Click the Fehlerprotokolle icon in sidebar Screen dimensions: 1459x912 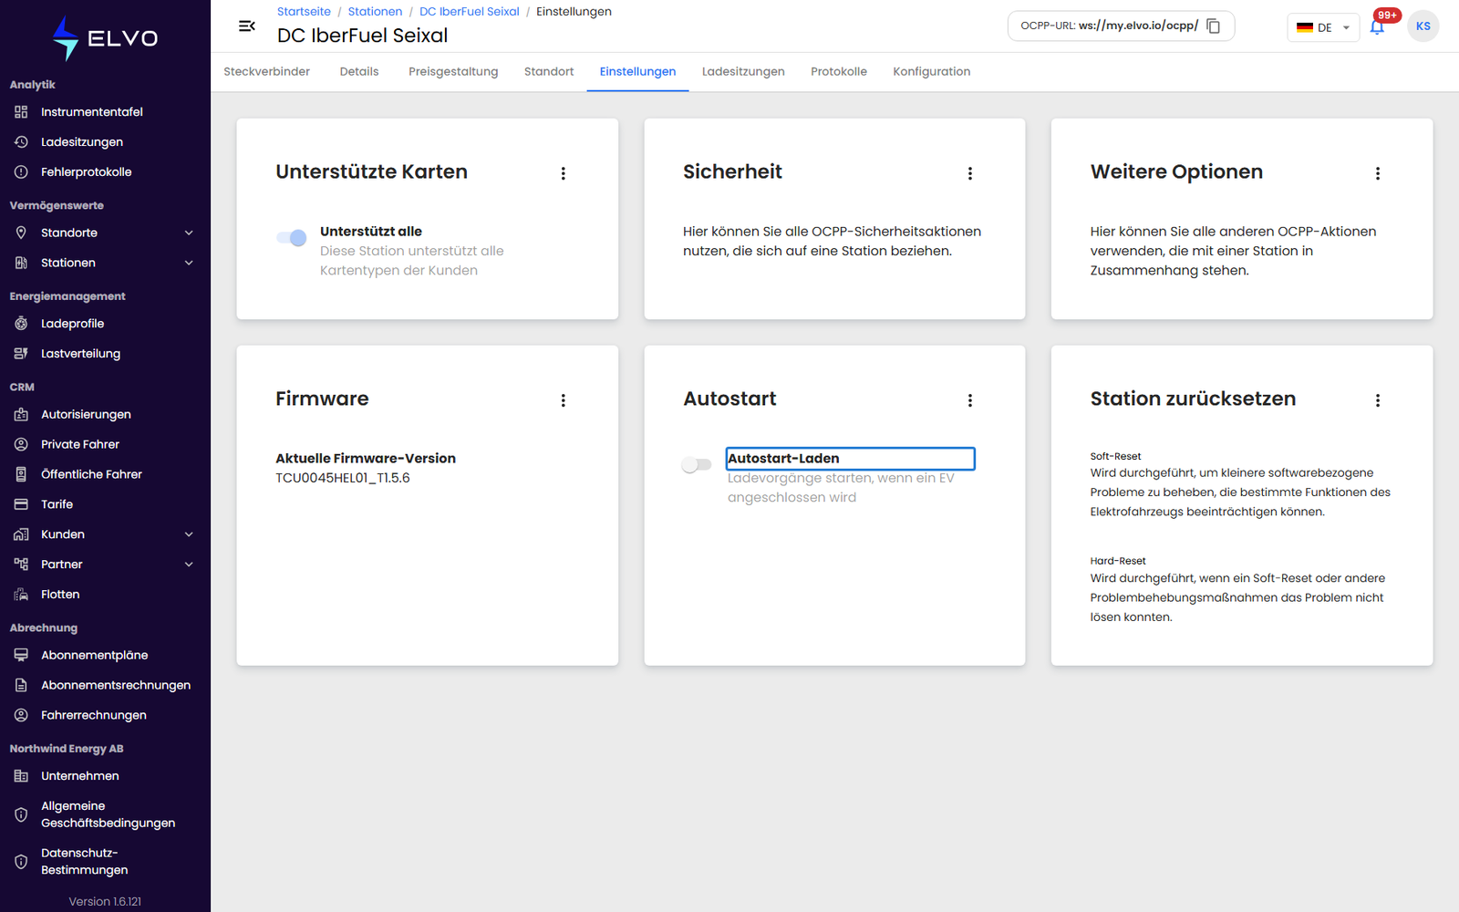[21, 172]
